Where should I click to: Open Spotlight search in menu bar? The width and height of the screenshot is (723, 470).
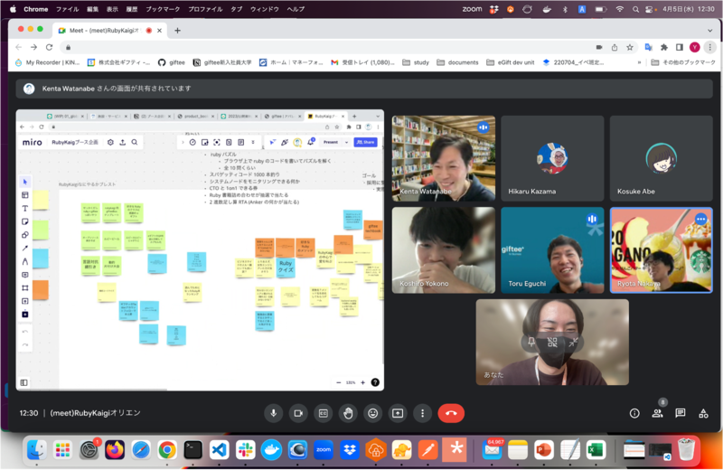(x=636, y=9)
